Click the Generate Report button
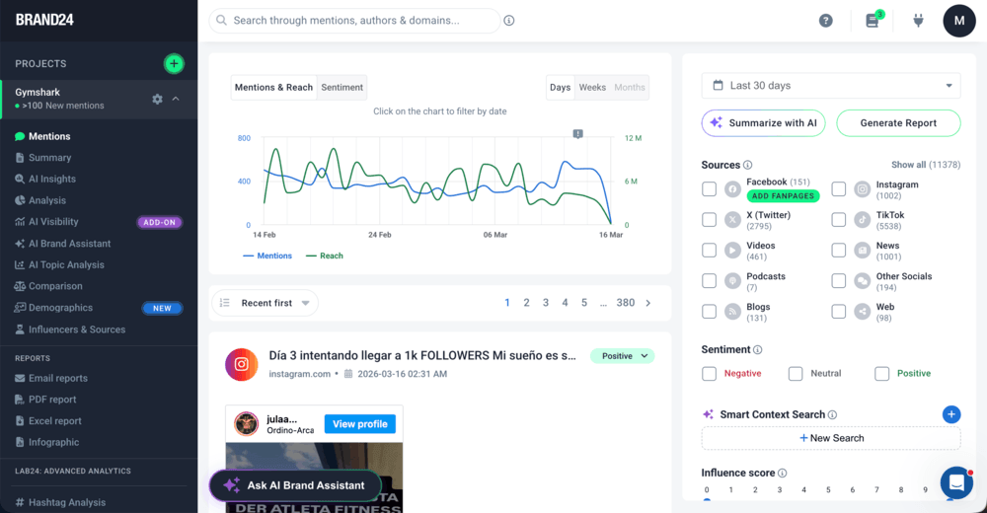This screenshot has height=513, width=987. pos(898,123)
